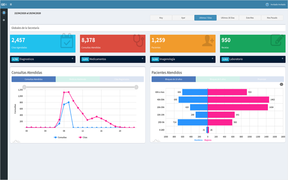Click the left handle of chart range slider

tap(24, 87)
